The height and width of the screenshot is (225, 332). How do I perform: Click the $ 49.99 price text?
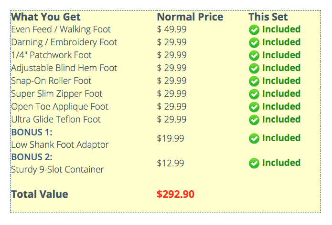(x=171, y=30)
